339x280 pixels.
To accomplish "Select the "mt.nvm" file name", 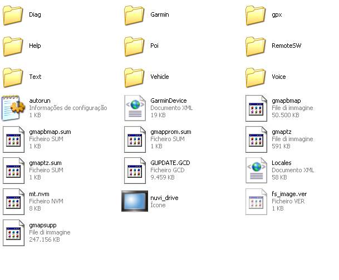I will click(39, 194).
